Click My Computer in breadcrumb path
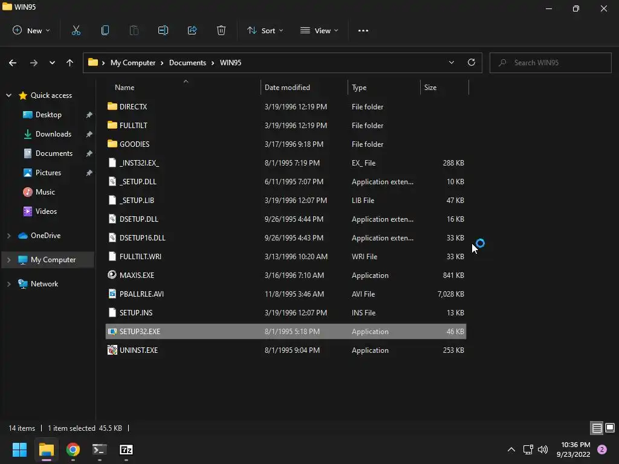Viewport: 619px width, 464px height. coord(132,63)
